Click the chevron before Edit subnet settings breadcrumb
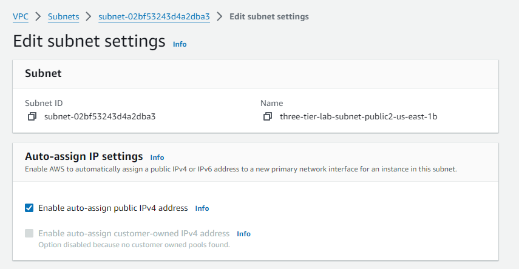This screenshot has width=519, height=269. point(220,16)
